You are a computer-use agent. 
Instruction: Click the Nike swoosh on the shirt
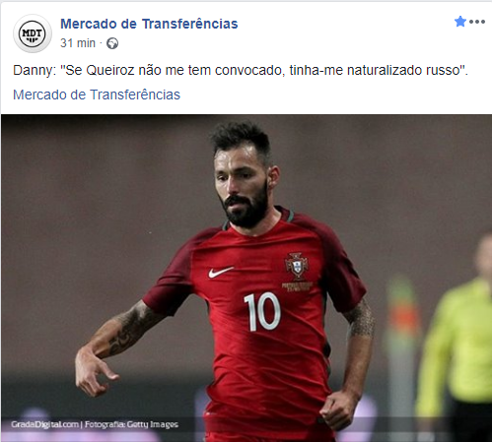pyautogui.click(x=221, y=272)
